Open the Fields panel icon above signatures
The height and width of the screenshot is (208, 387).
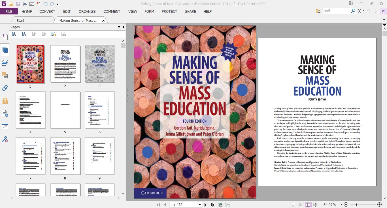coord(5,126)
